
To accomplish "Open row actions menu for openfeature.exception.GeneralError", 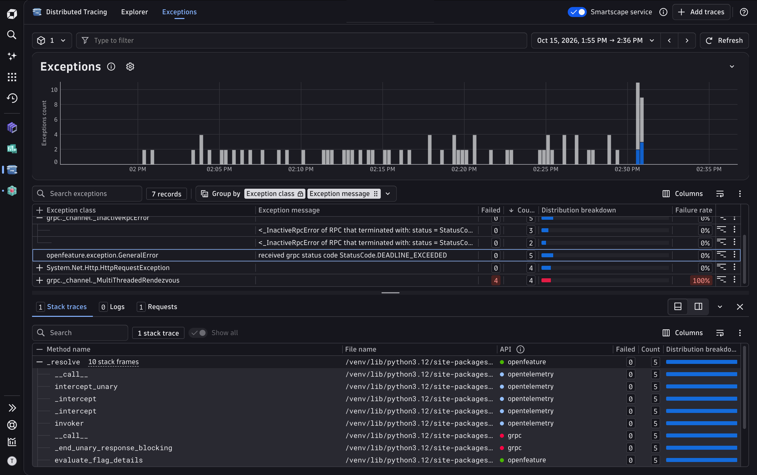I will 734,255.
